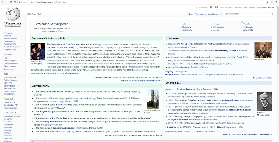The height and width of the screenshot is (142, 279).
Task: Open Random article in the sidebar
Action: tap(10, 44)
